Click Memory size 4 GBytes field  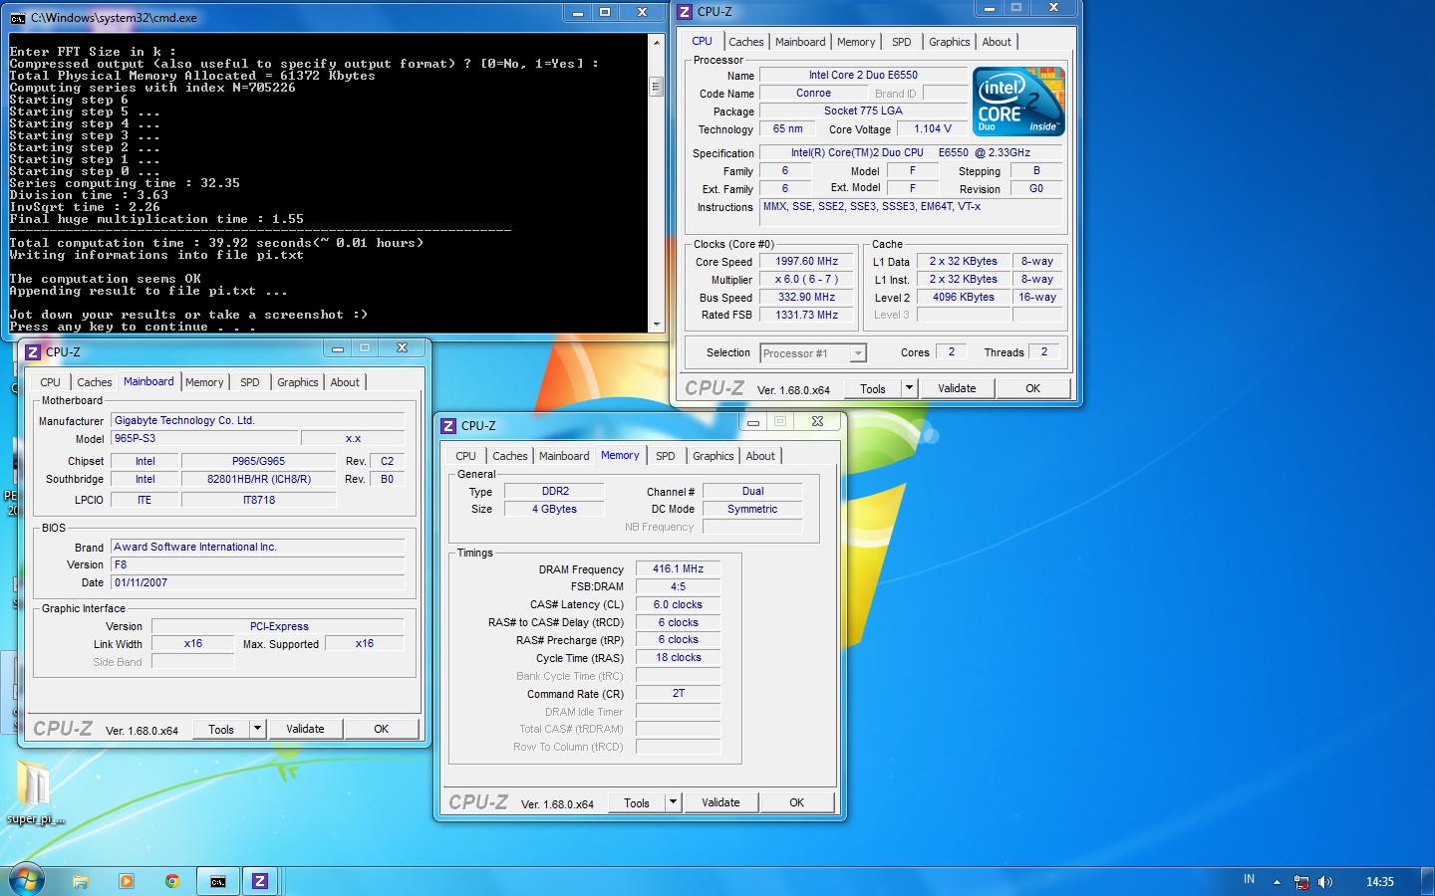coord(554,509)
